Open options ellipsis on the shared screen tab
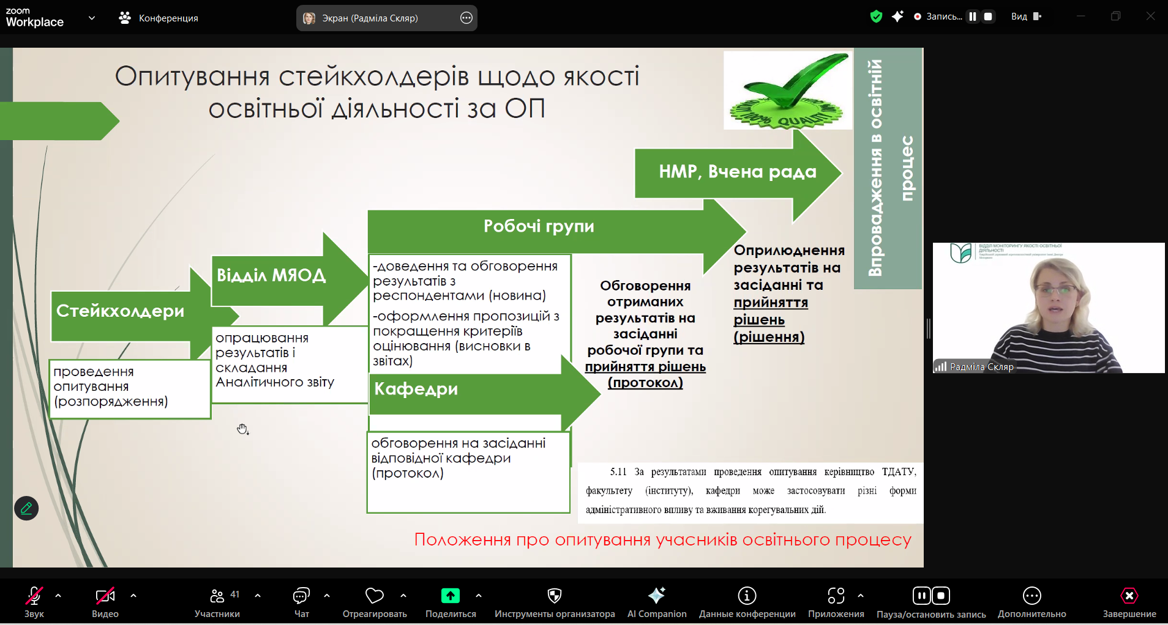Screen dimensions: 1168x625 (x=466, y=18)
